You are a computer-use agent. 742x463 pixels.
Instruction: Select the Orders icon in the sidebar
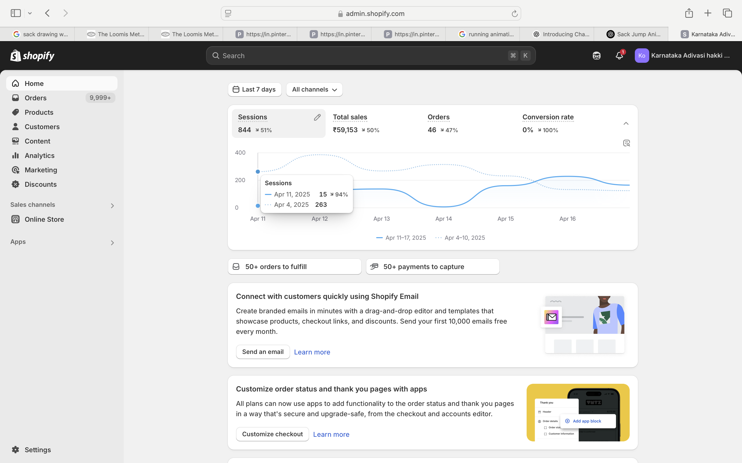click(15, 98)
